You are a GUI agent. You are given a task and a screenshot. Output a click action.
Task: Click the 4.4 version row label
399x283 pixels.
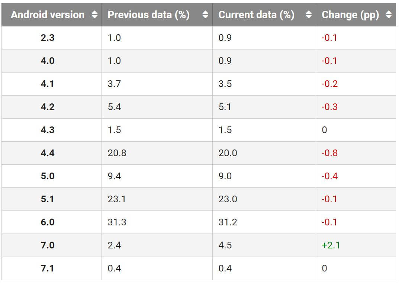48,153
